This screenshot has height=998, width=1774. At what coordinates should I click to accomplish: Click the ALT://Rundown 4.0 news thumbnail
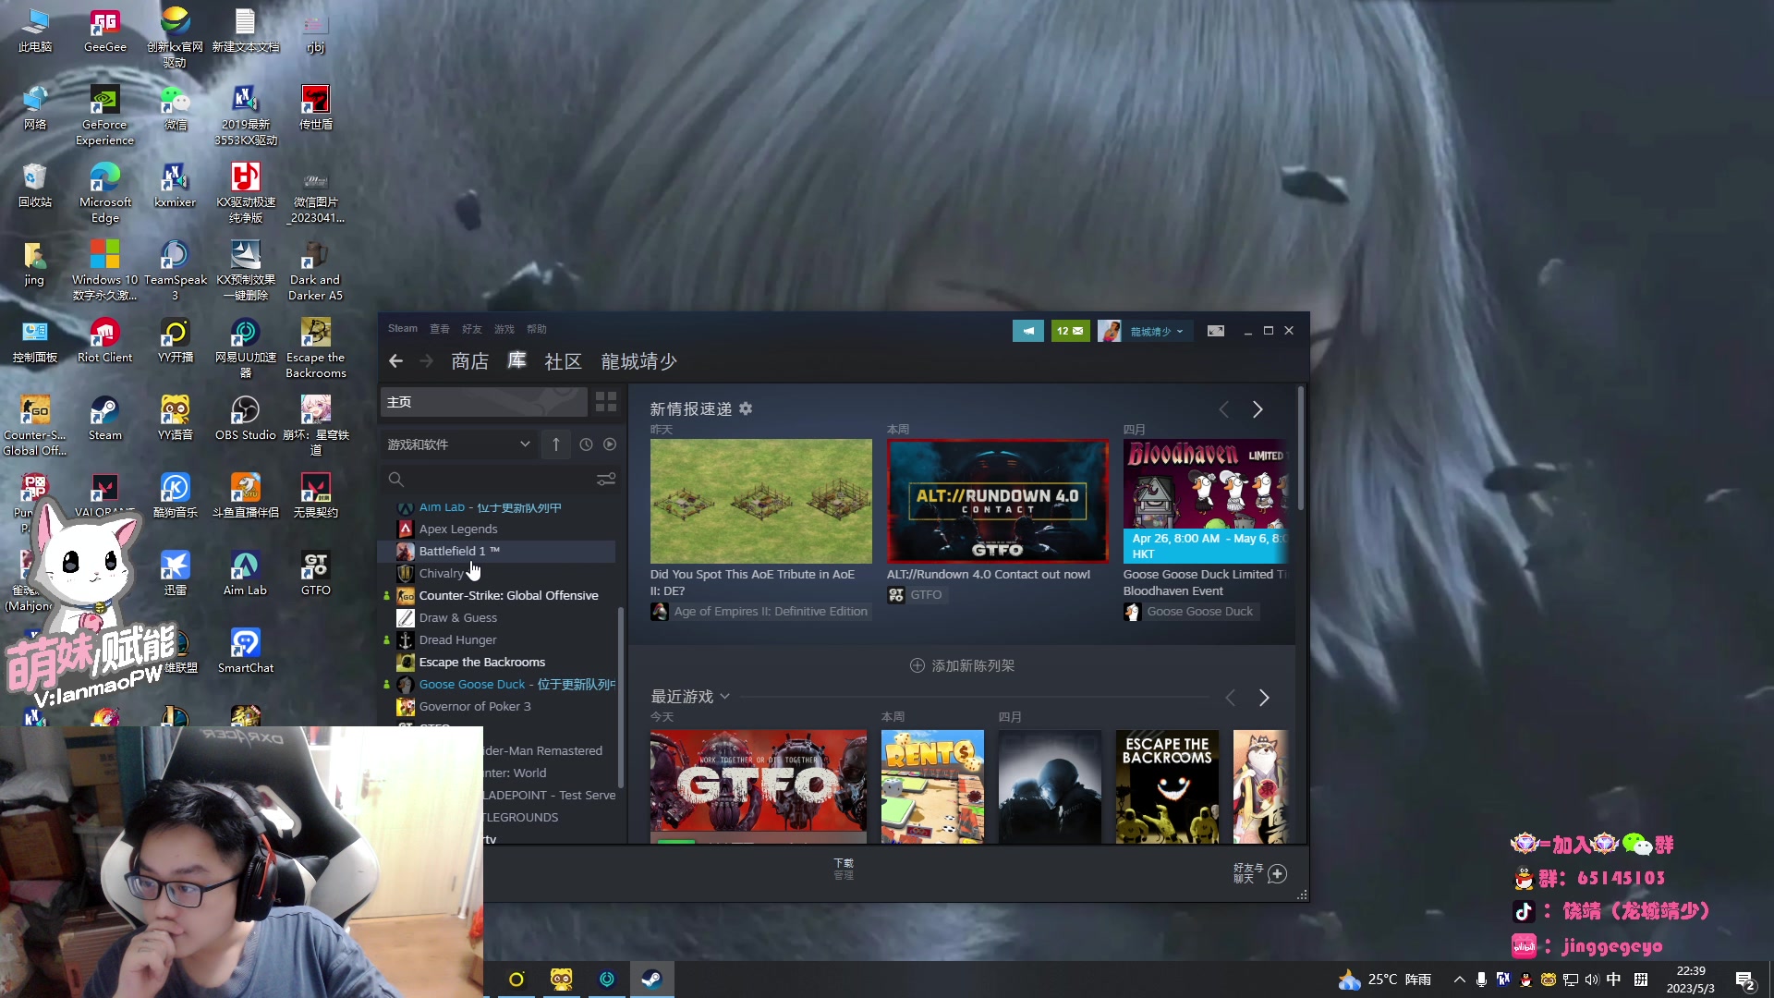997,501
